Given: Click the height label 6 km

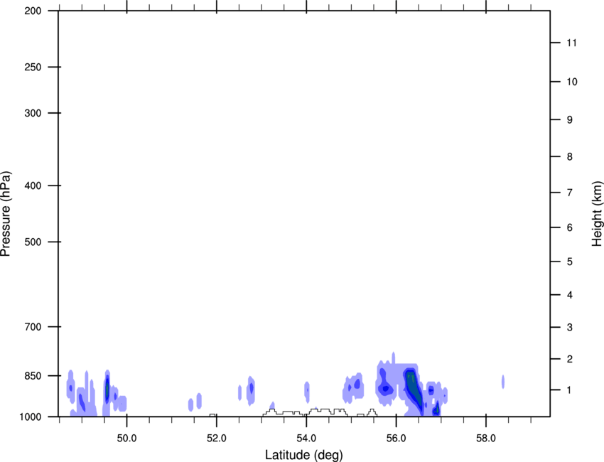Looking at the screenshot, I should pos(570,227).
